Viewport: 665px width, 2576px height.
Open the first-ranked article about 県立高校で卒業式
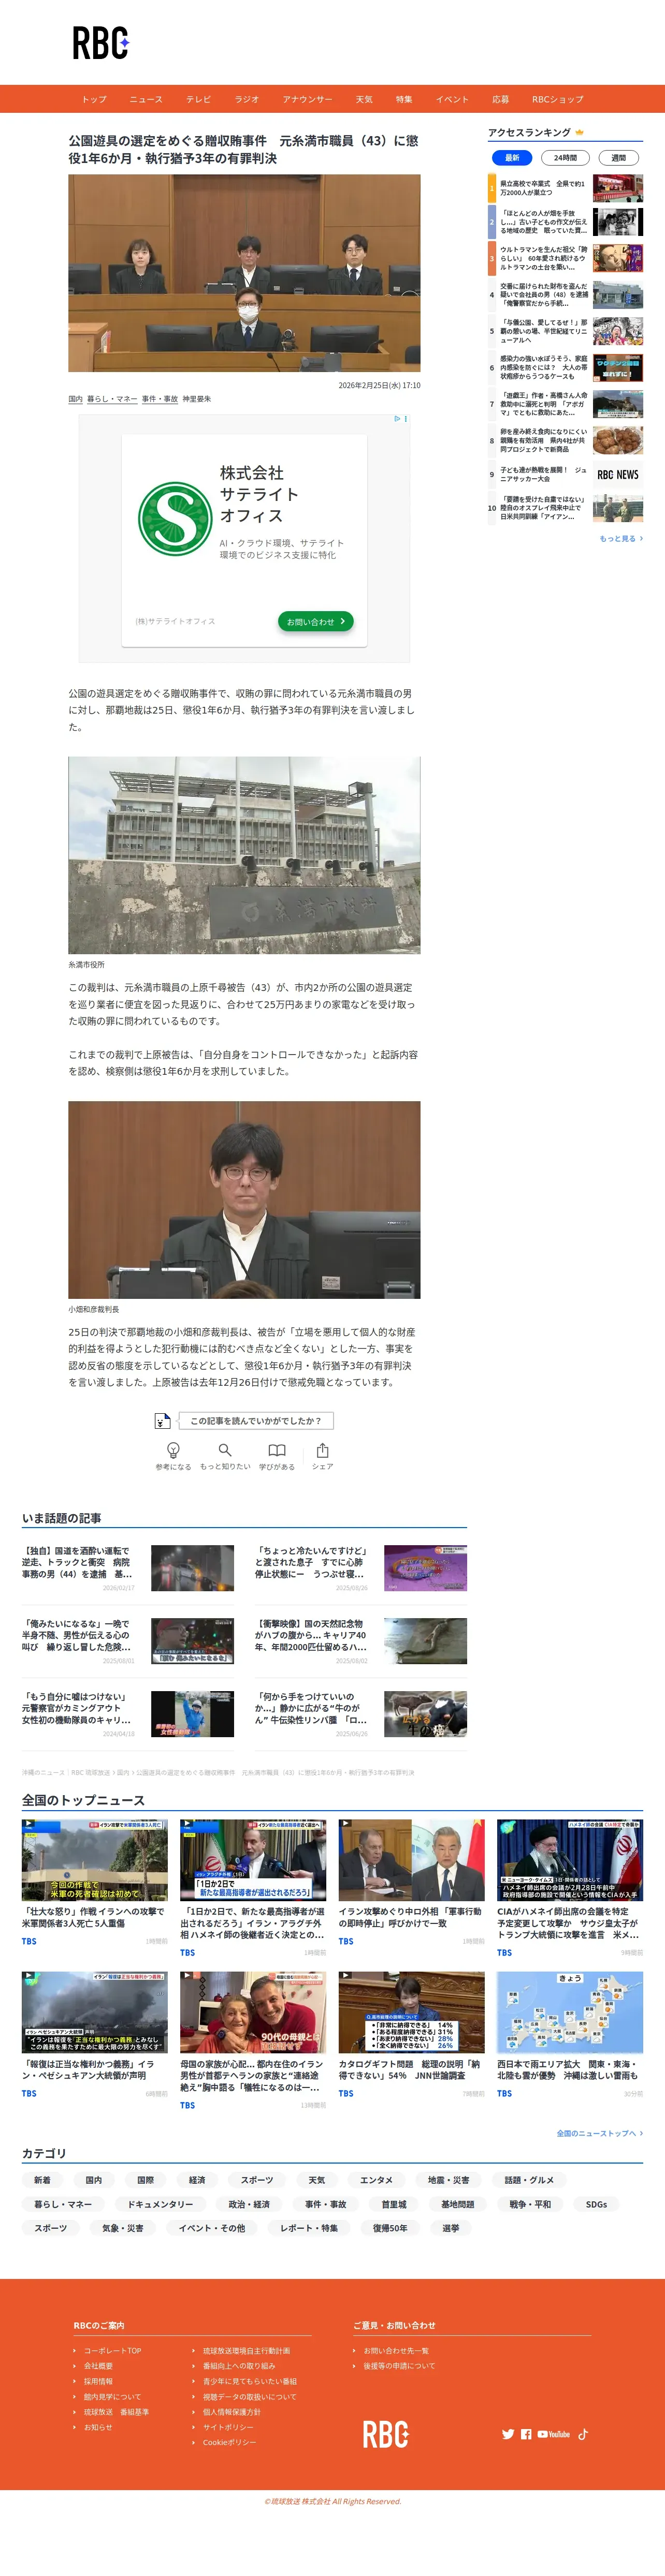[x=565, y=188]
